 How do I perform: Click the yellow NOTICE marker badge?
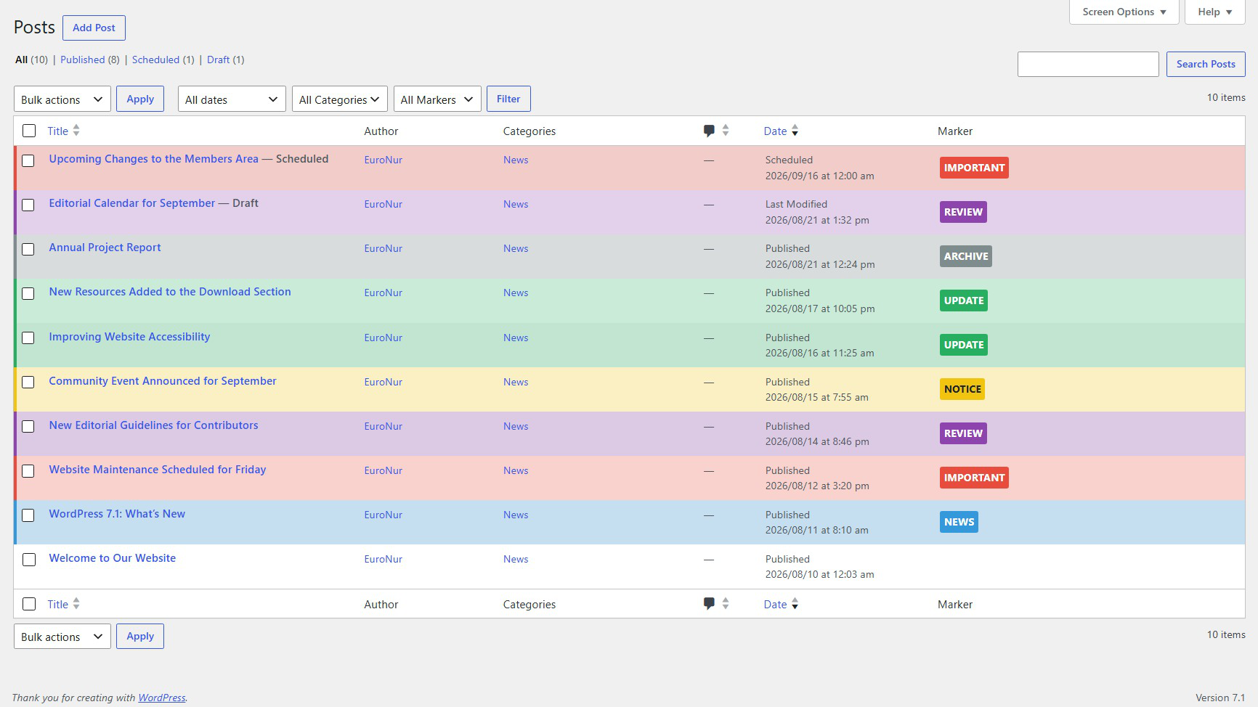click(962, 389)
